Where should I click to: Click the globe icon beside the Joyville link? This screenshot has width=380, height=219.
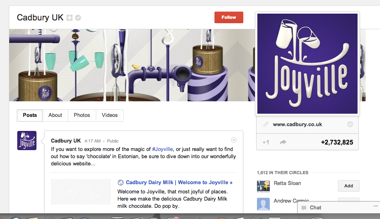tap(120, 183)
